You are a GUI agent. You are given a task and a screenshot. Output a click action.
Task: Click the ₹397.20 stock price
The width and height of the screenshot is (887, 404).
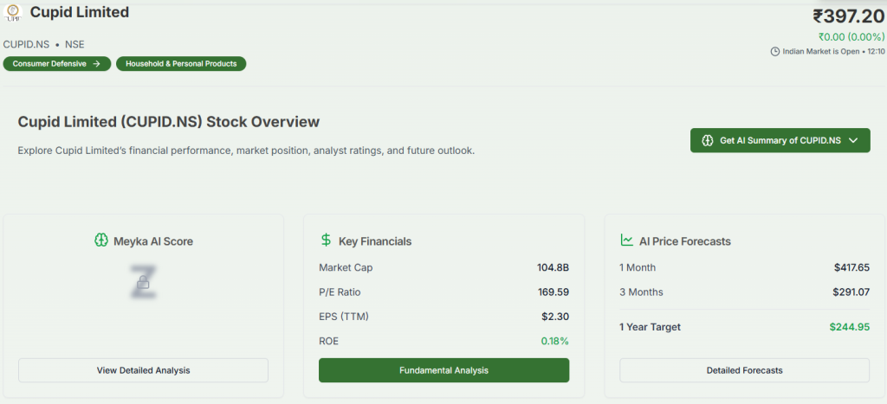tap(849, 17)
